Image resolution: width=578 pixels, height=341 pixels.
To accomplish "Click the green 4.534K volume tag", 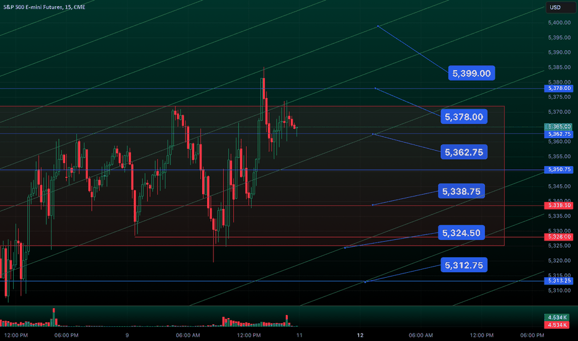I will [557, 317].
